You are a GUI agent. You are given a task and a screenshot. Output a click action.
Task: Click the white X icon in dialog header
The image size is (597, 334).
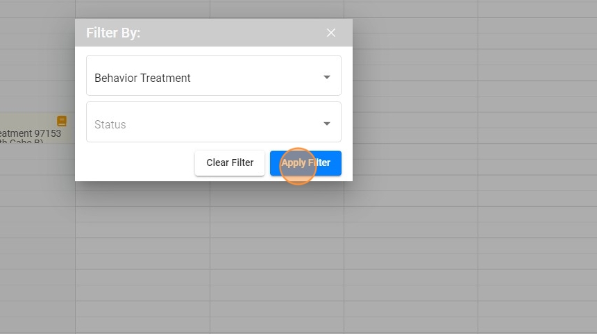331,33
